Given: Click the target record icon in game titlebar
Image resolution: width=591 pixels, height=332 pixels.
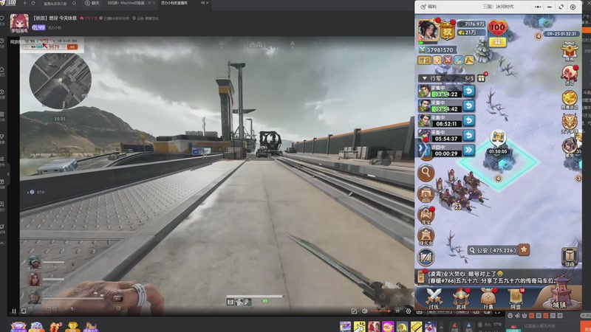Looking at the screenshot, I should (573, 7).
